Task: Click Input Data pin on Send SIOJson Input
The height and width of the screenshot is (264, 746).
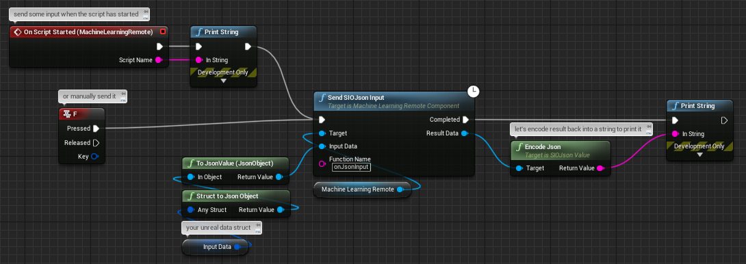Action: tap(322, 146)
